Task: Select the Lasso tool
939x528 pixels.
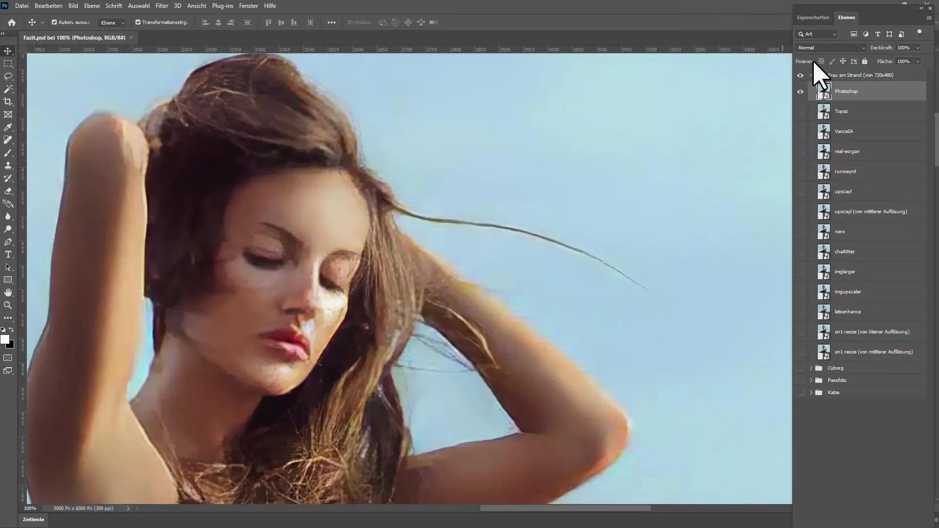Action: [x=8, y=76]
